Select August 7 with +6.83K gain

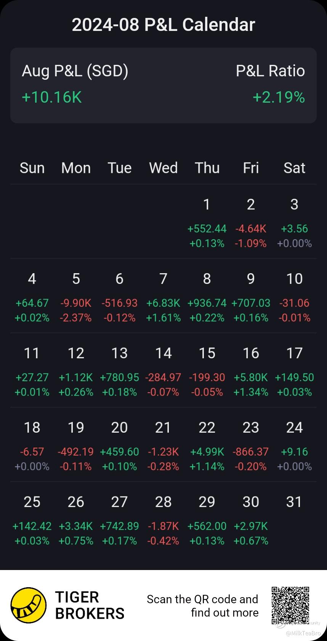pyautogui.click(x=163, y=297)
